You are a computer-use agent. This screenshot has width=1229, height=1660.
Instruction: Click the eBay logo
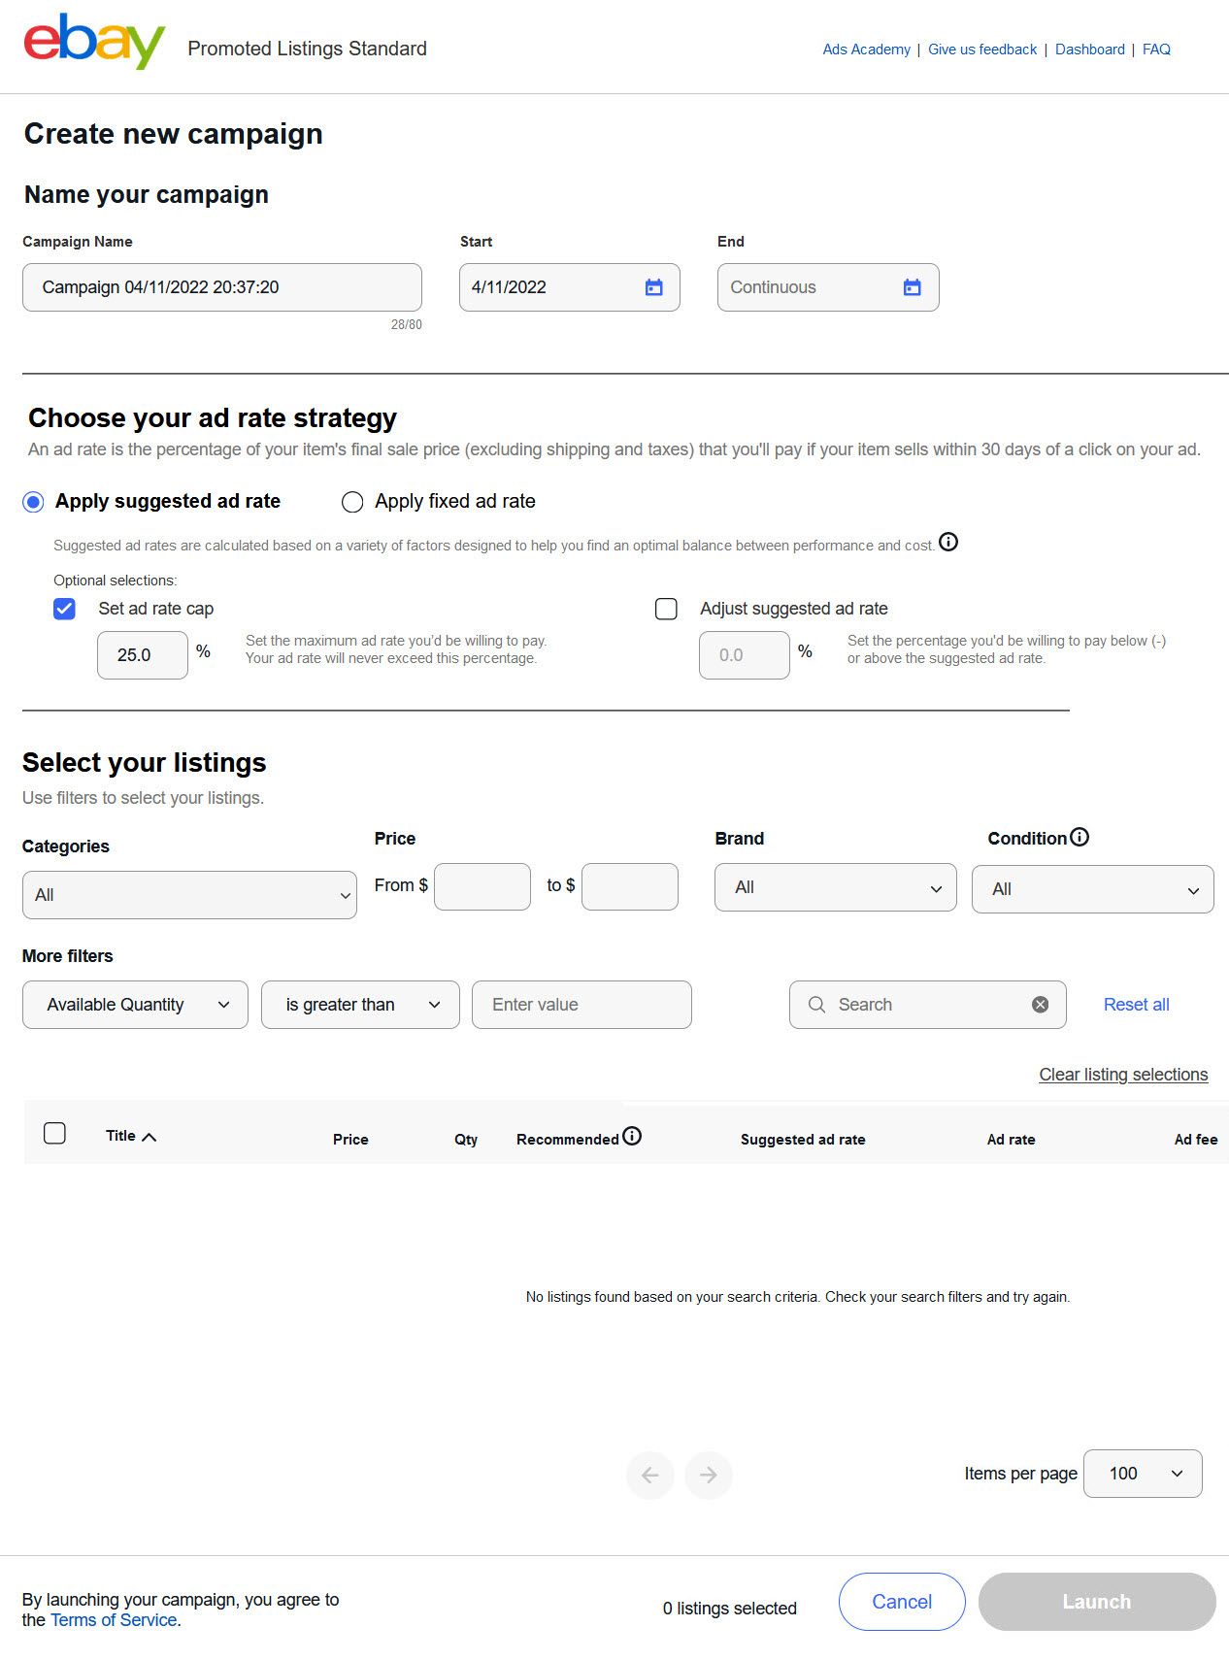94,43
